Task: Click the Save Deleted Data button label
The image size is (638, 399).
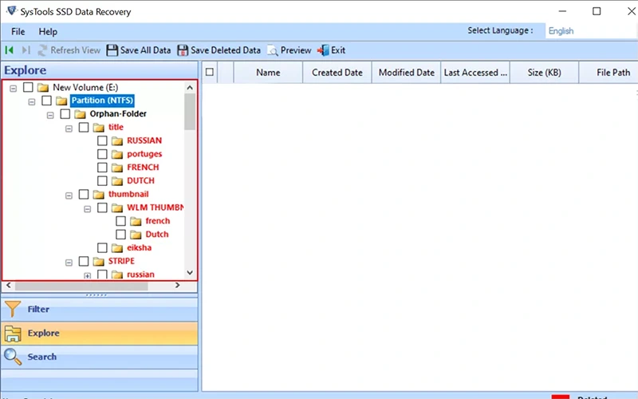Action: (226, 50)
